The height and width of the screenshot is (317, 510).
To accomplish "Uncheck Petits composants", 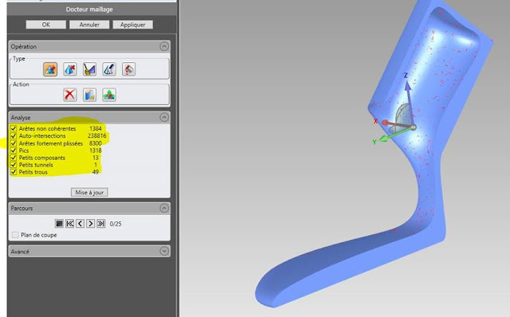I will tap(14, 158).
